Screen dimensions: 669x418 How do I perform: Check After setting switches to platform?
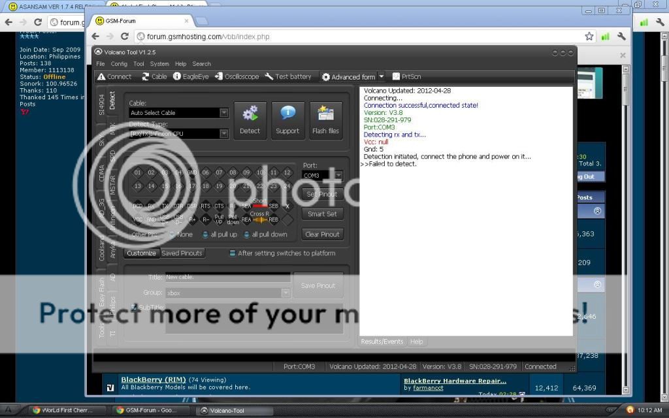coord(233,253)
